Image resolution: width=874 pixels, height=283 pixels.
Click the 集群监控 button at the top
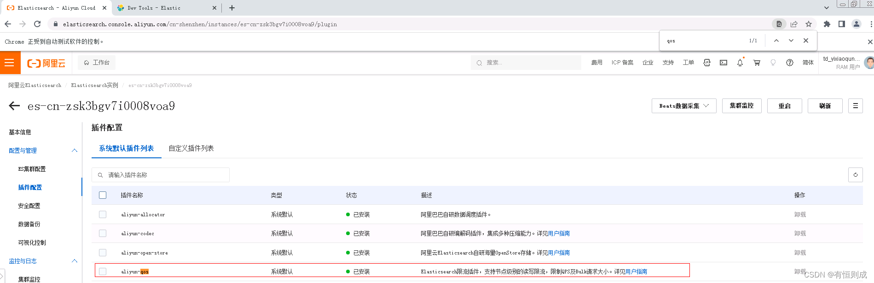742,106
